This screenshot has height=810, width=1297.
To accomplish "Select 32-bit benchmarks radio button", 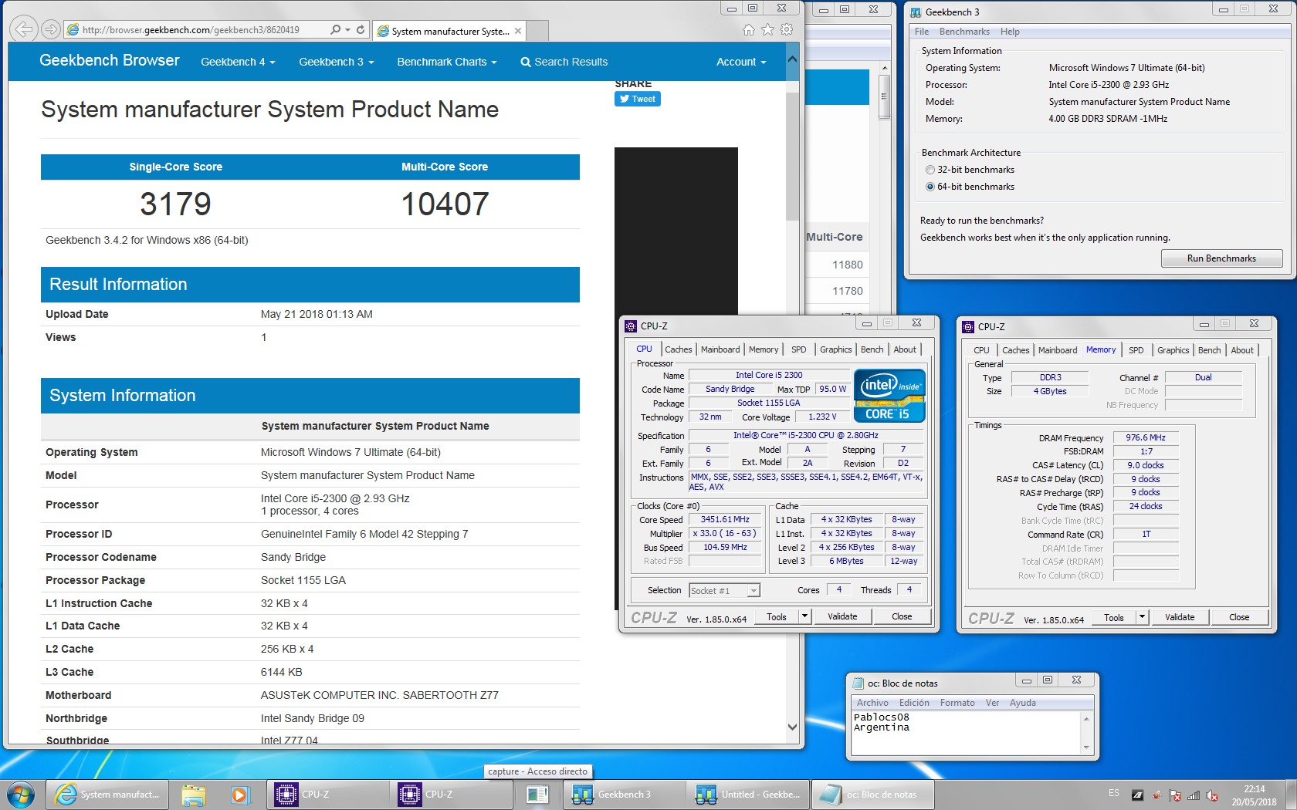I will tap(930, 170).
